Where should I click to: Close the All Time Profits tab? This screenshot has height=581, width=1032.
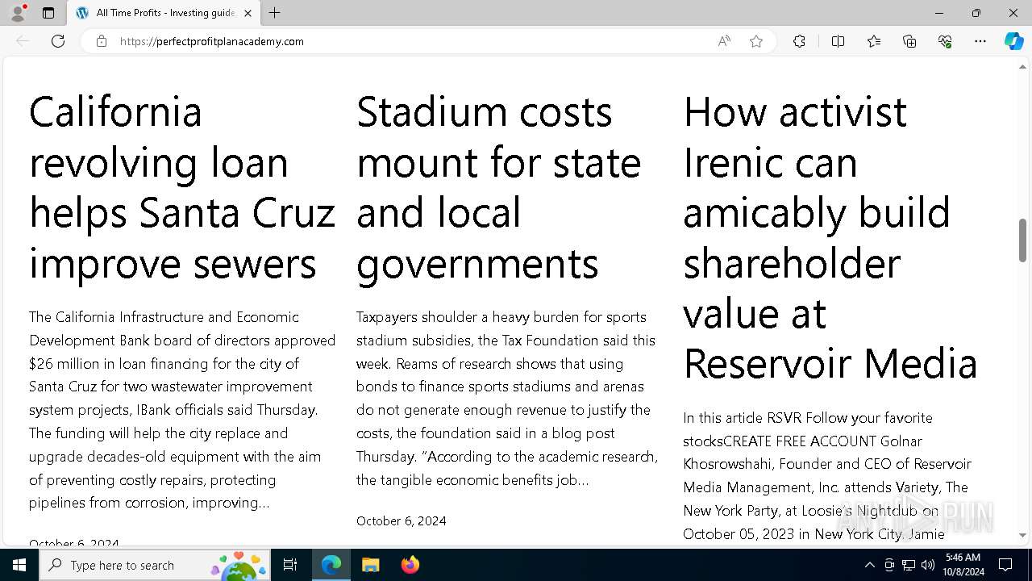248,13
